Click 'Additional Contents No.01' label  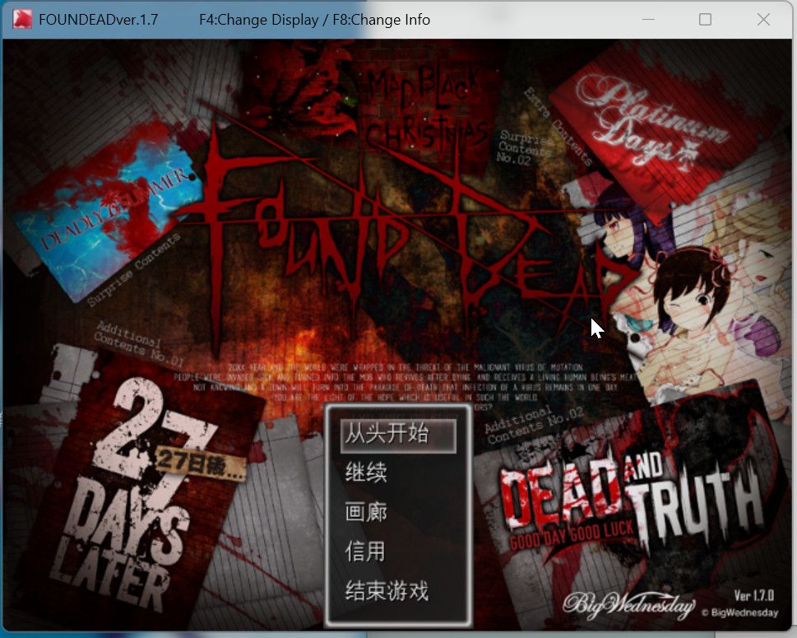point(137,343)
